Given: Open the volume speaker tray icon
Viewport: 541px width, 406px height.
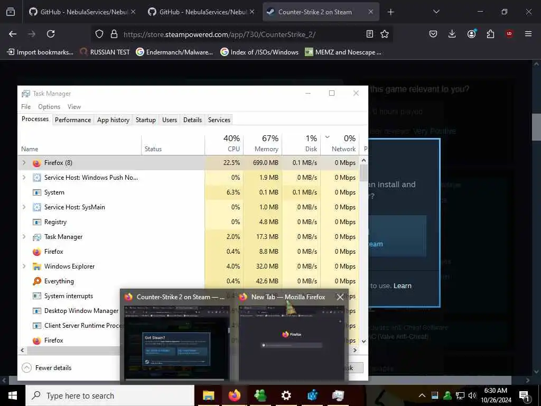Looking at the screenshot, I should 472,395.
